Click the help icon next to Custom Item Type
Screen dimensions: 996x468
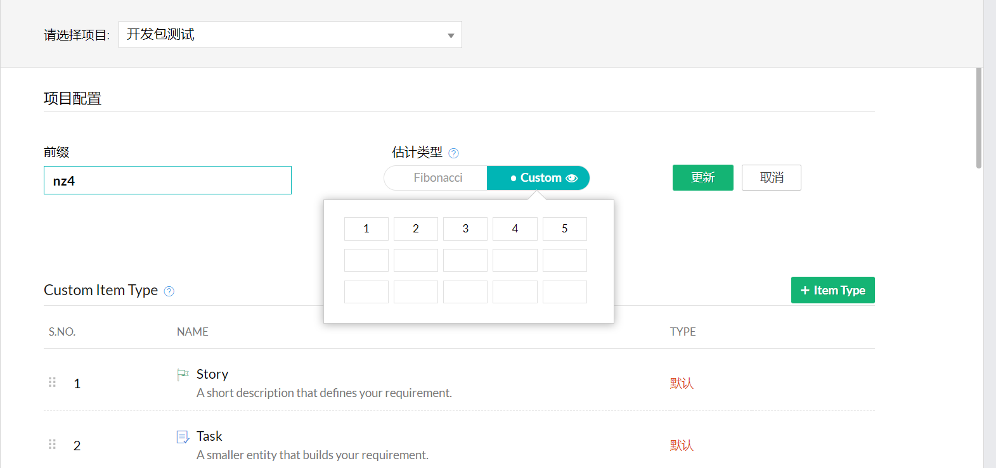click(x=169, y=291)
